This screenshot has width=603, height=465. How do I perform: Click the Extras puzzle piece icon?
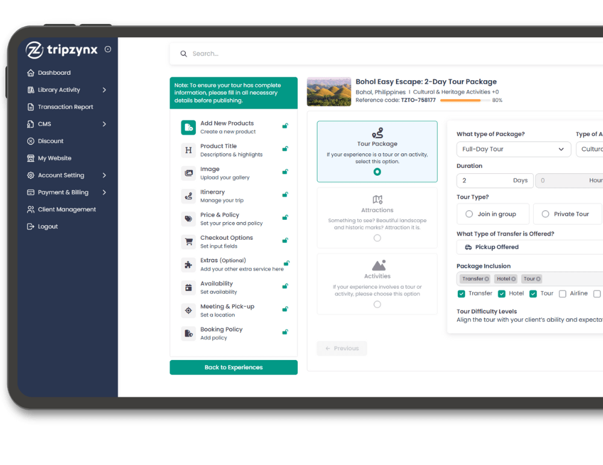[188, 265]
